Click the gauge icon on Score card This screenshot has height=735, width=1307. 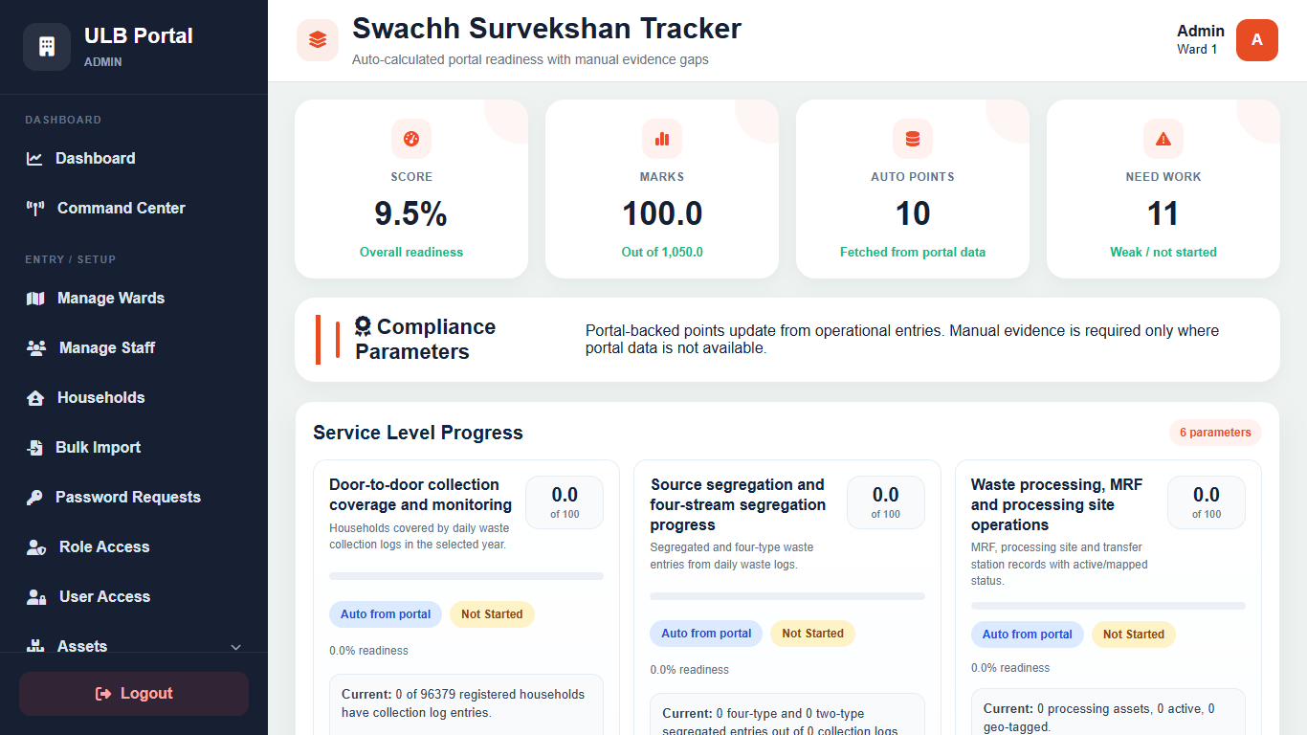pyautogui.click(x=411, y=139)
